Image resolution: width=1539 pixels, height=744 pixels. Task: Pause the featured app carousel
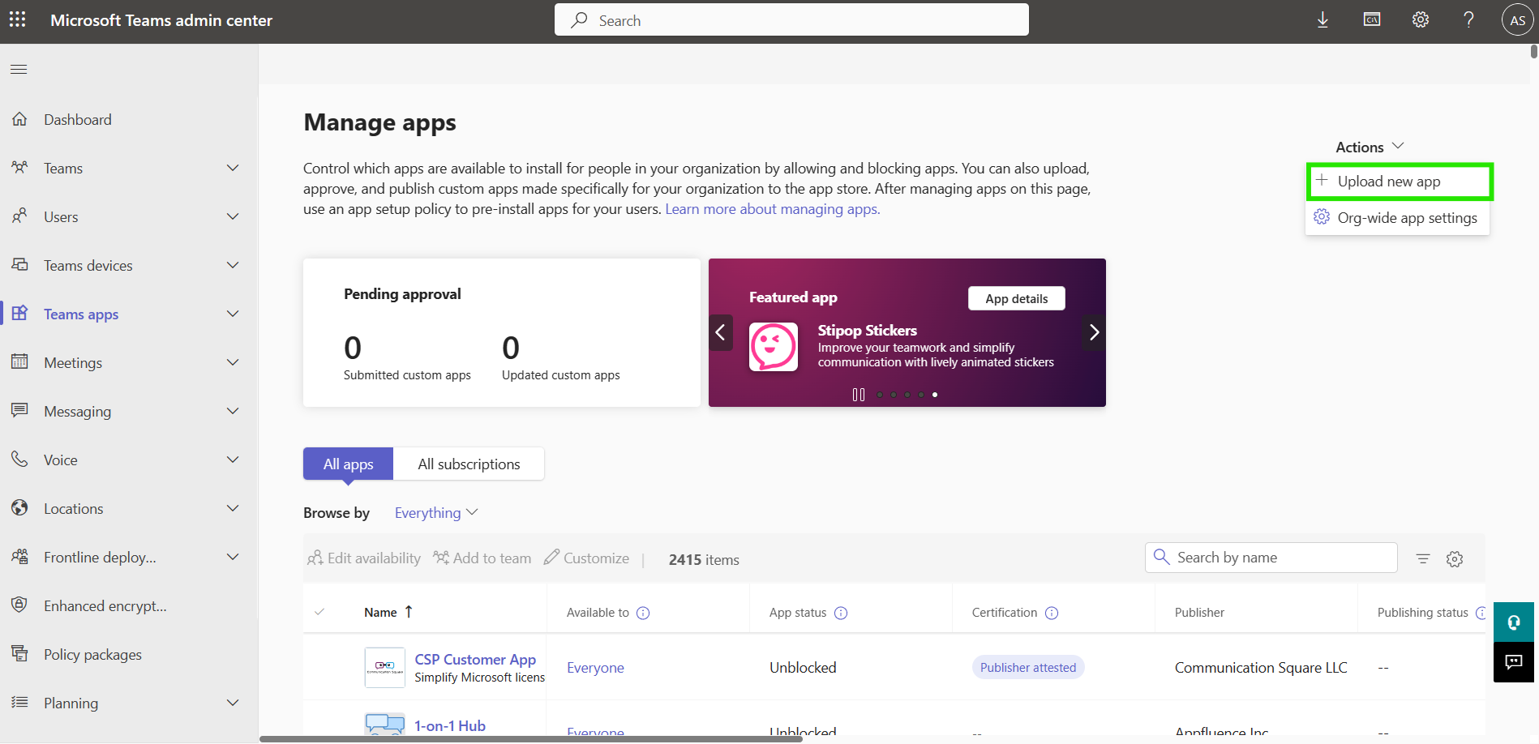pyautogui.click(x=858, y=395)
